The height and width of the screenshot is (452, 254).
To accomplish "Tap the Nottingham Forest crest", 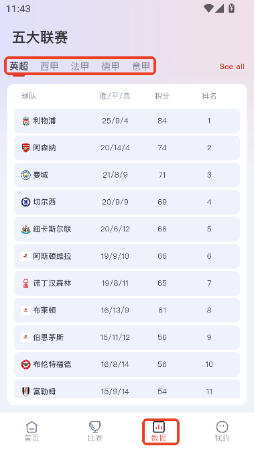I will 26,284.
